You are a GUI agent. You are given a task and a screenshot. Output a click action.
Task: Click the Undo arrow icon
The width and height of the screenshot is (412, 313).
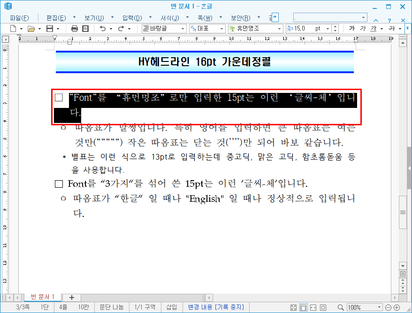[102, 28]
